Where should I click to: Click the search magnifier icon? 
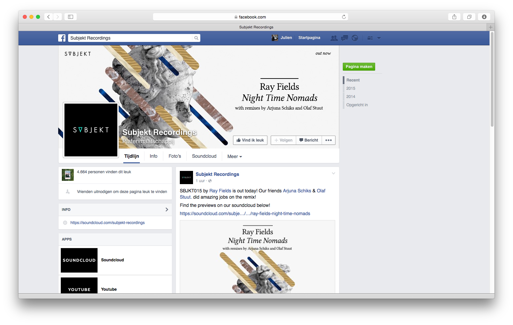click(x=196, y=38)
